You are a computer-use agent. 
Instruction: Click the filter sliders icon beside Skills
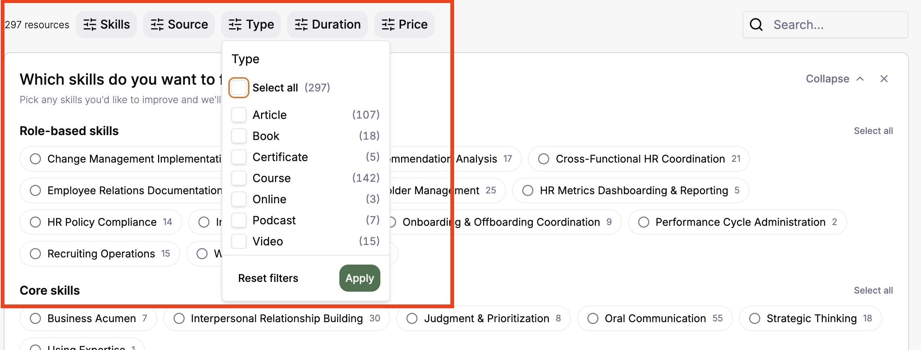[90, 24]
